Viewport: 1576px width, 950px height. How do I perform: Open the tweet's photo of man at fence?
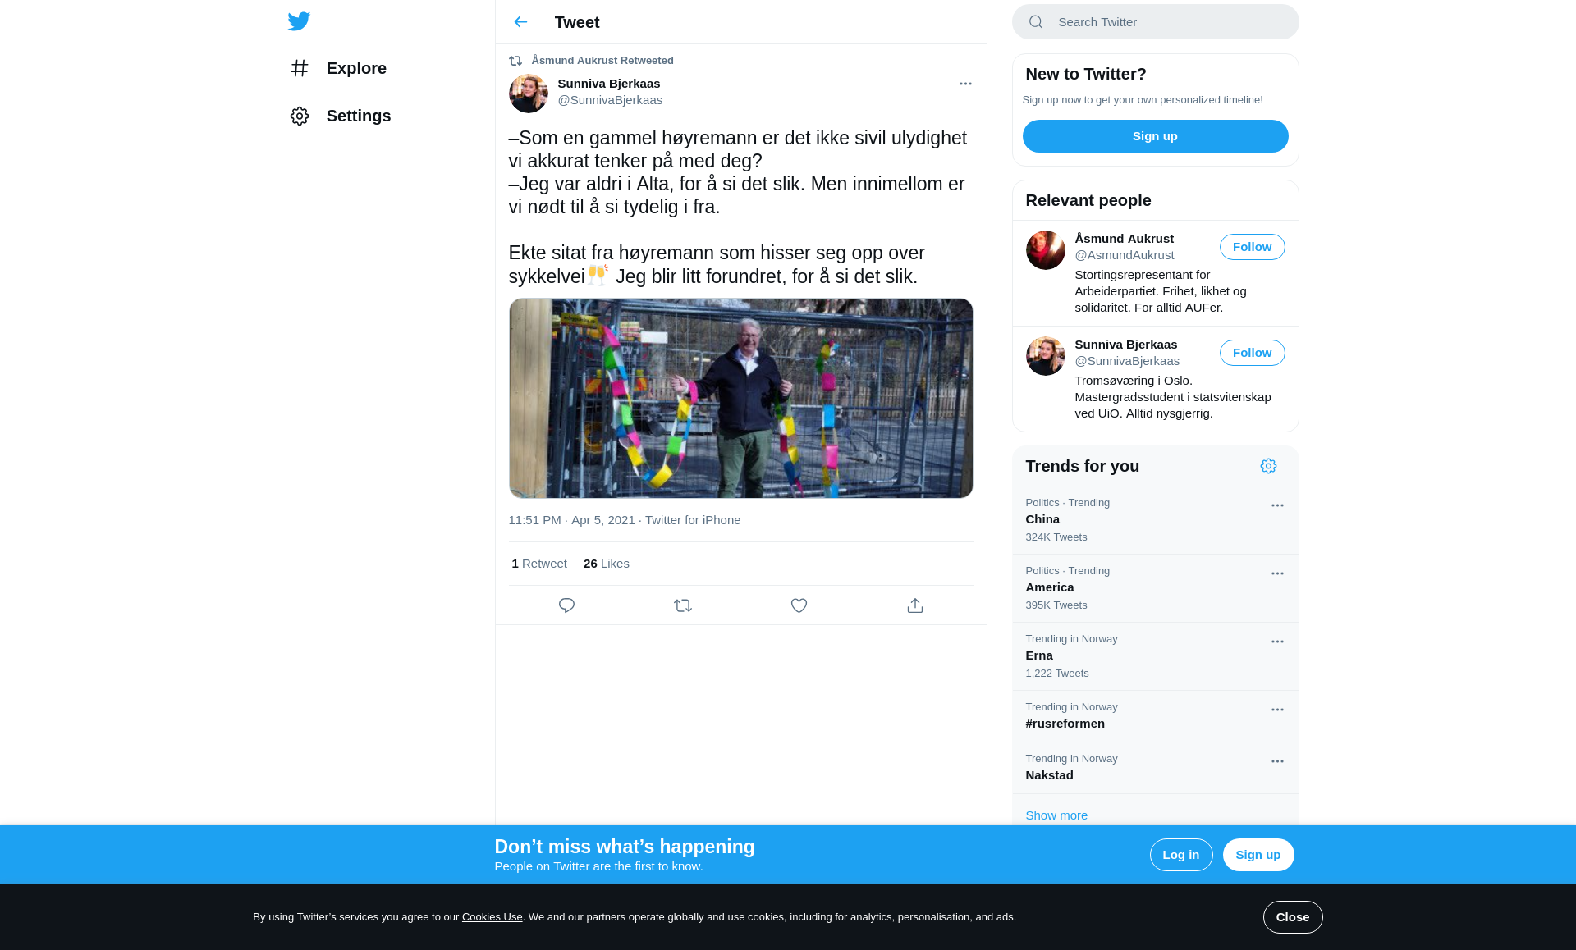(x=741, y=398)
